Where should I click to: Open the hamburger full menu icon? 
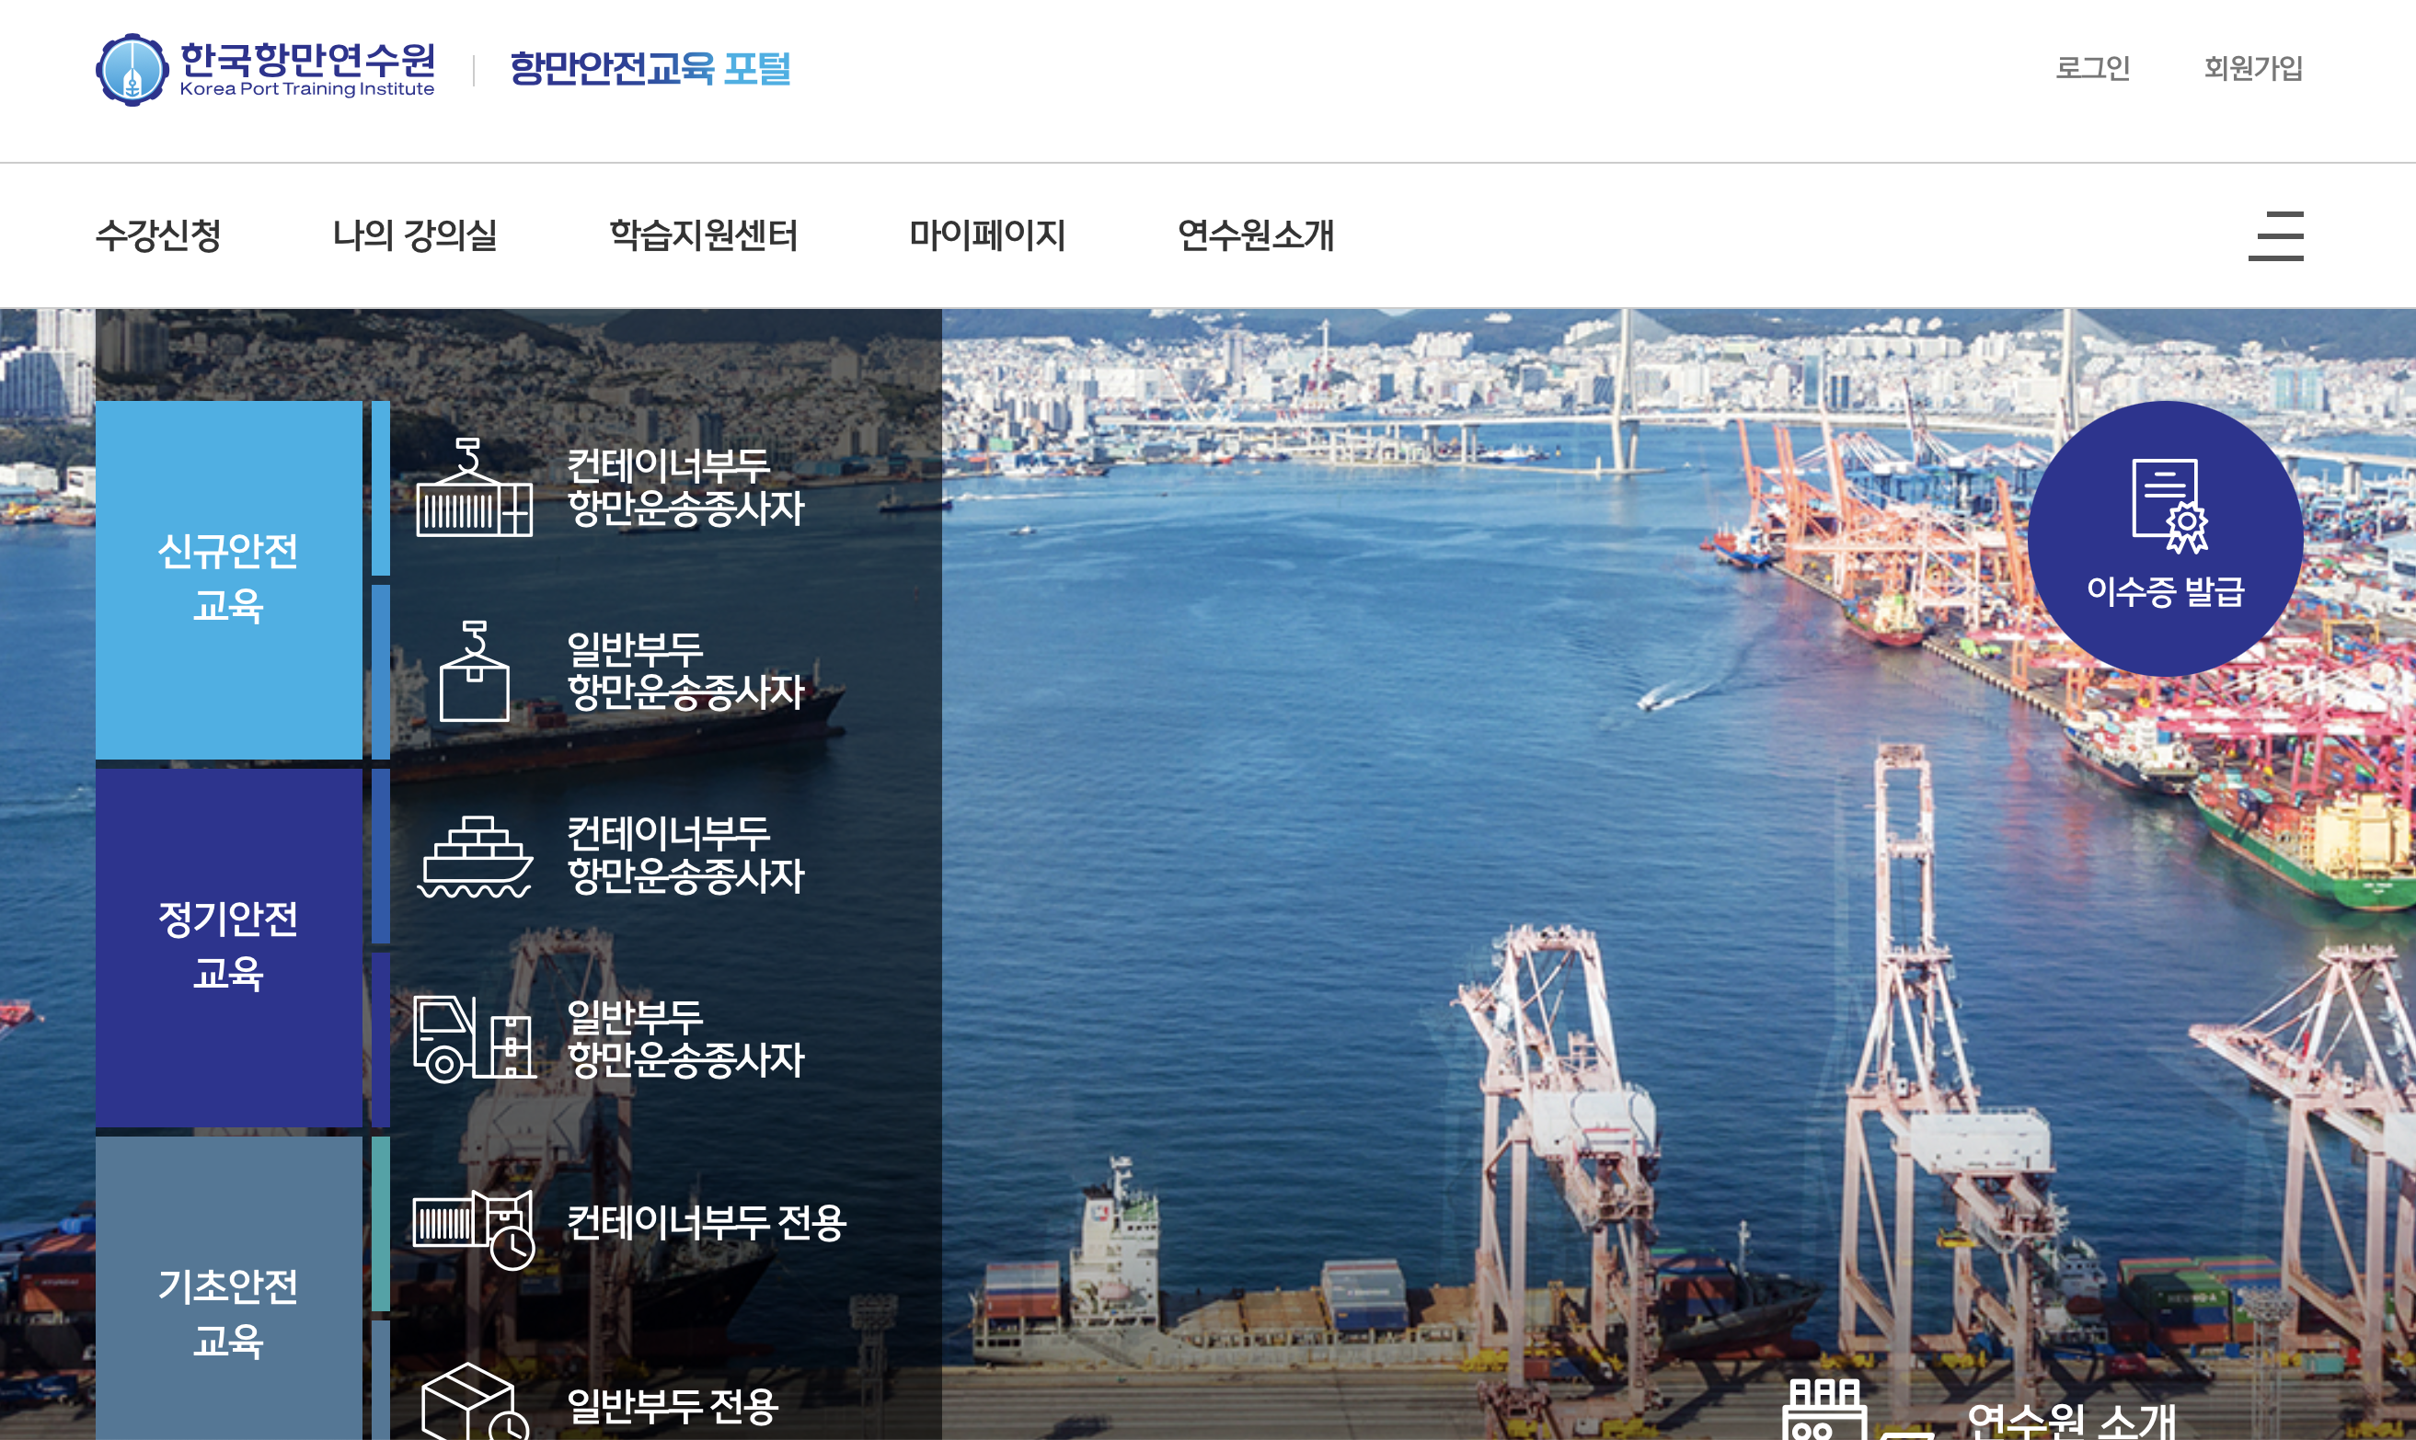pyautogui.click(x=2274, y=235)
